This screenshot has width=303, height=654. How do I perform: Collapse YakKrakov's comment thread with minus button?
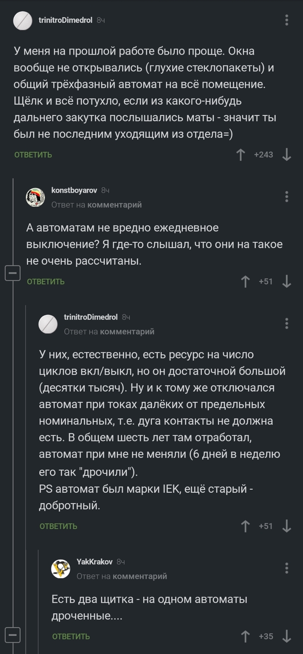click(13, 634)
